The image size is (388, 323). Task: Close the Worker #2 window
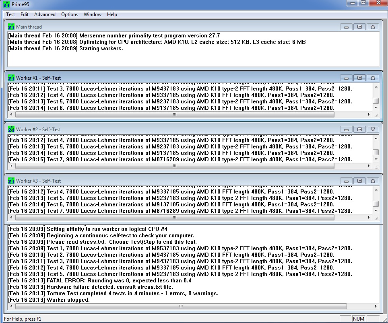(373, 130)
